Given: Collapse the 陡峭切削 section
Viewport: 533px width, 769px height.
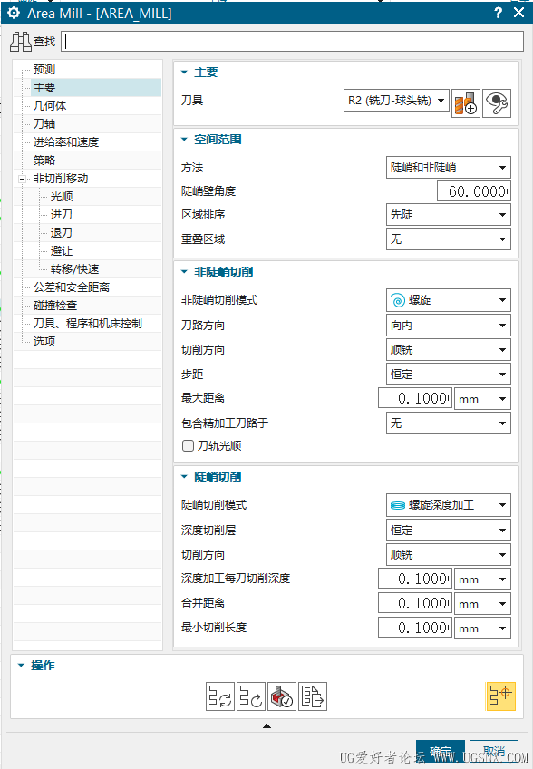Looking at the screenshot, I should pyautogui.click(x=184, y=477).
